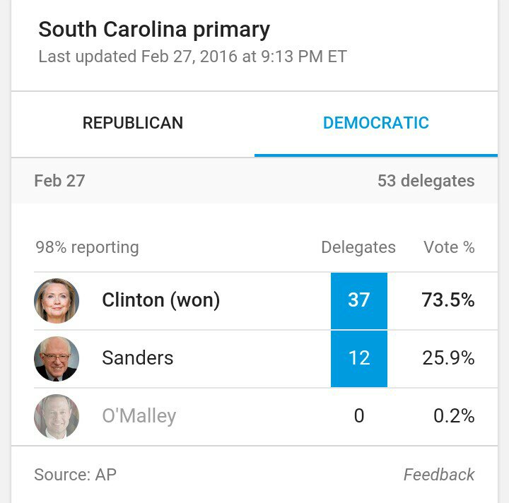
Task: Click Sanders' 25.9% vote share
Action: point(448,358)
